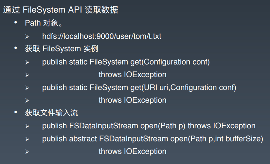Click arrow icon before first throws IOException

27,75
